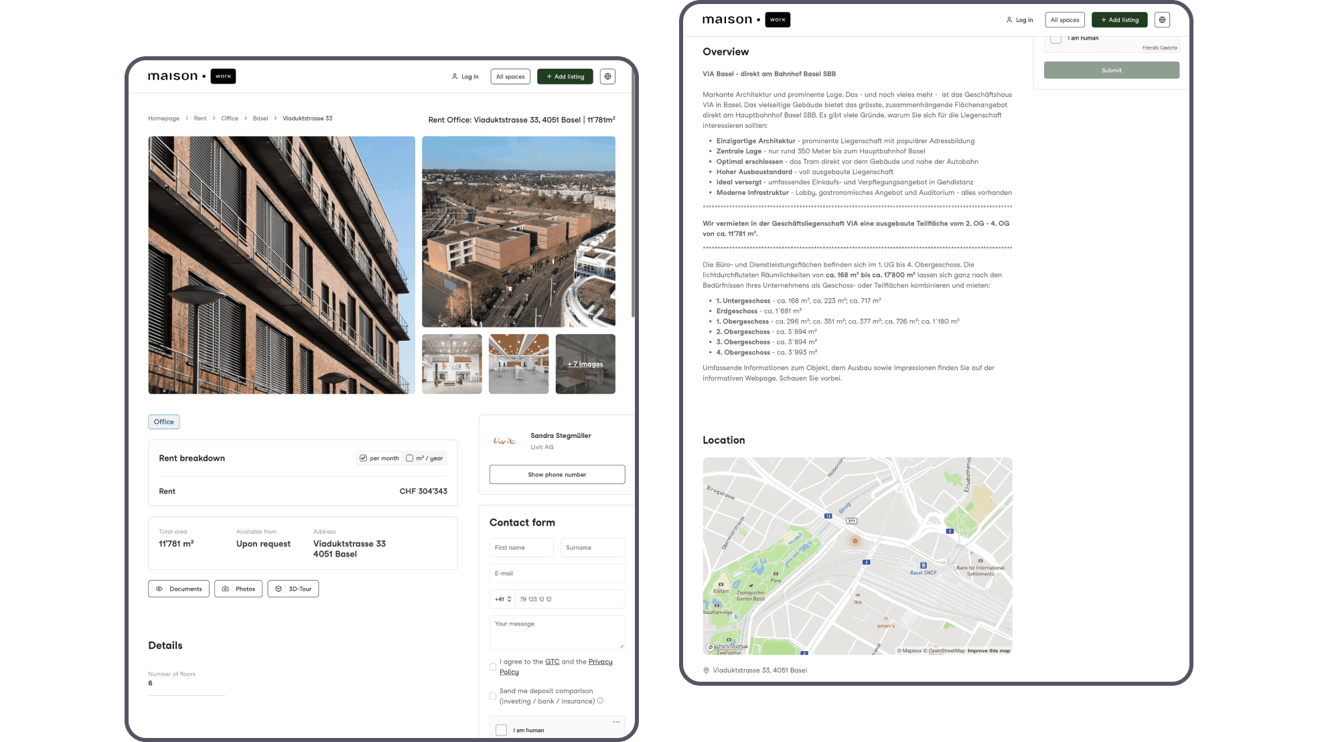Click the phone number input field

click(570, 599)
